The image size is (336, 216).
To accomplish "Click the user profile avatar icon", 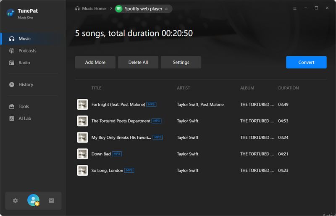I will [33, 200].
